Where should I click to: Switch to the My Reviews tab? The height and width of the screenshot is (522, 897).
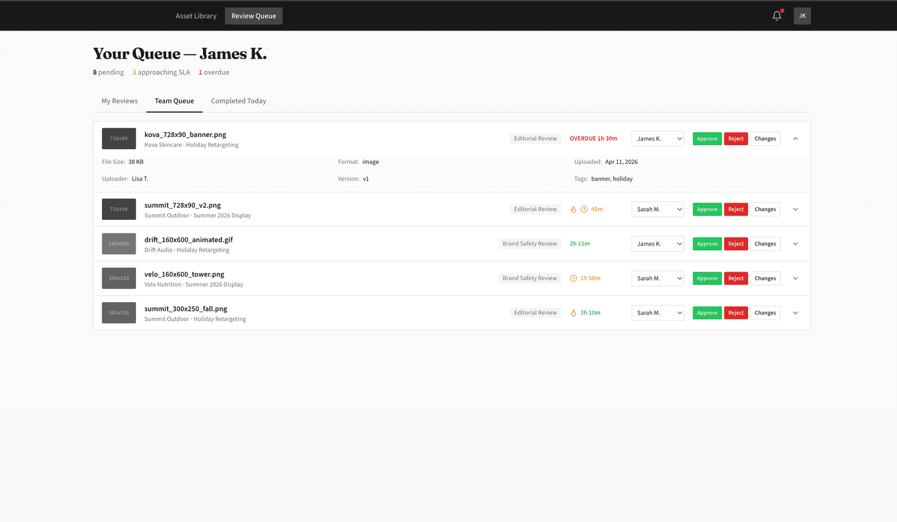pyautogui.click(x=120, y=100)
